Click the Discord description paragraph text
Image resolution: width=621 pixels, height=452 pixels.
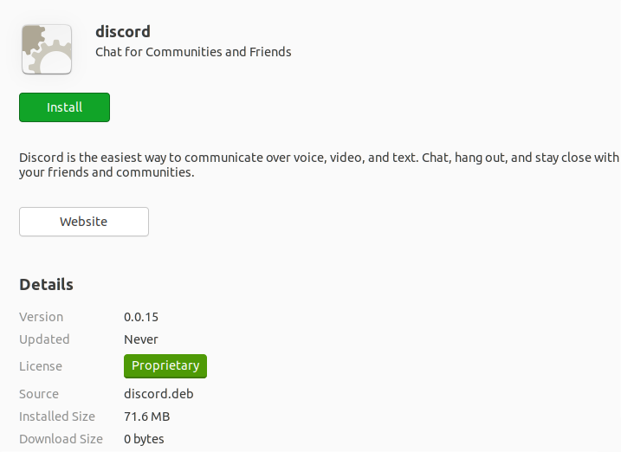pos(319,165)
